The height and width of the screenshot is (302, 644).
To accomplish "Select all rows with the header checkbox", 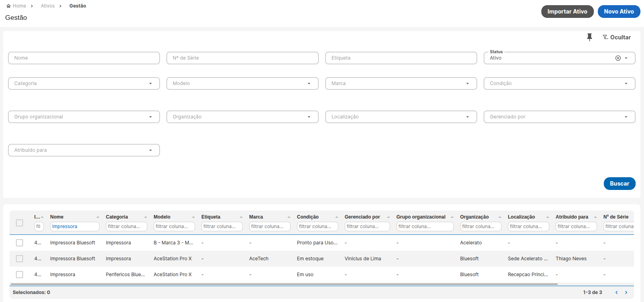I will [x=20, y=223].
